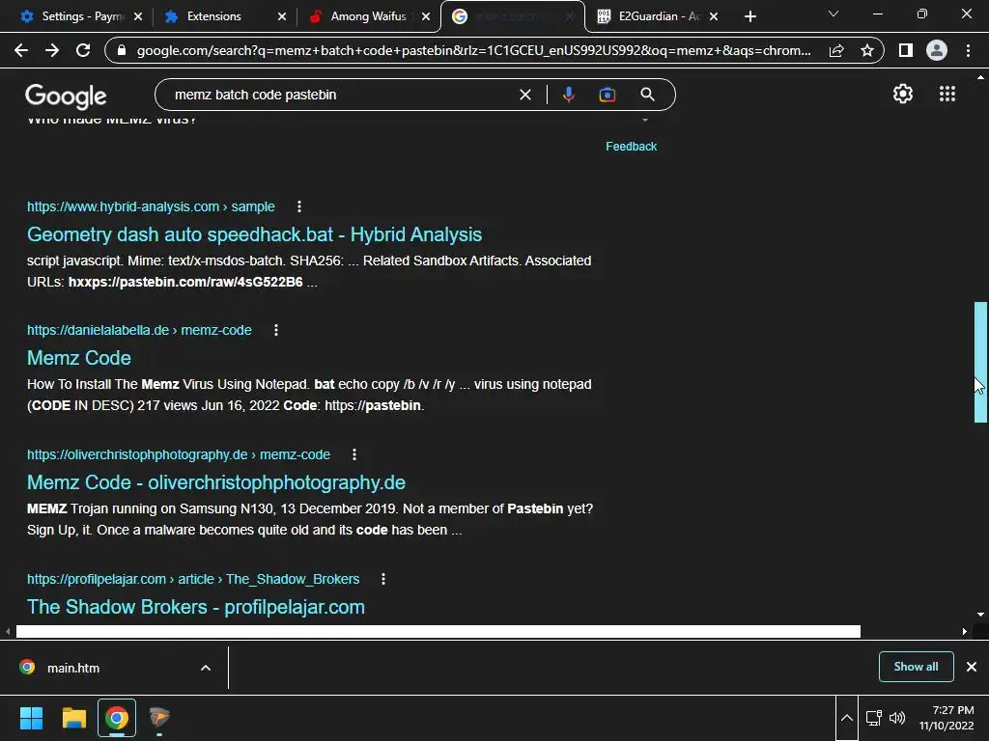Open the volume control in tray
989x741 pixels.
pyautogui.click(x=897, y=718)
